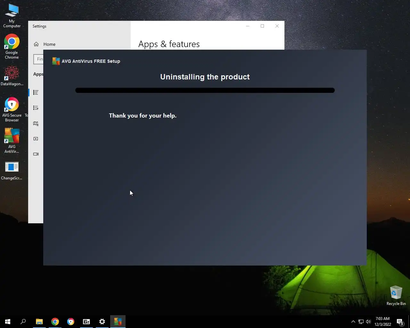Select Video playback sidebar icon in Settings
The width and height of the screenshot is (410, 328).
coord(36,154)
